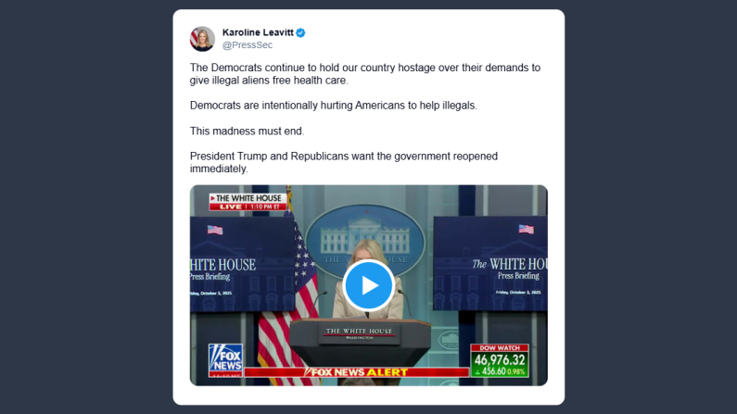Image resolution: width=737 pixels, height=414 pixels.
Task: Click the 'intentionally hurting Americans' sentence
Action: [x=333, y=106]
